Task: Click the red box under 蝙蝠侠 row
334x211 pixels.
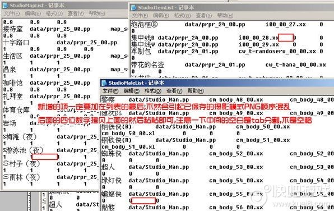Action: tap(143, 200)
